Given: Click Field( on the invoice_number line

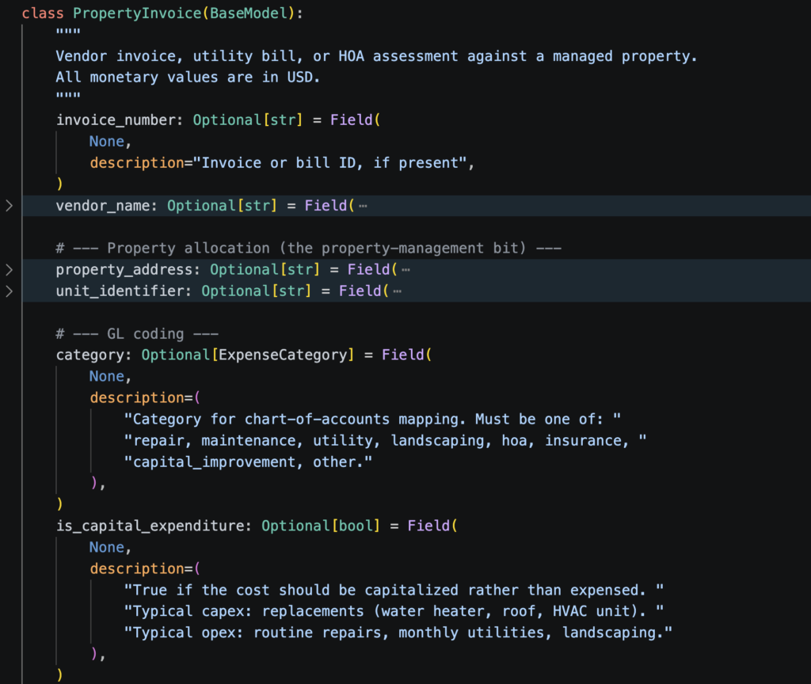Looking at the screenshot, I should [356, 120].
